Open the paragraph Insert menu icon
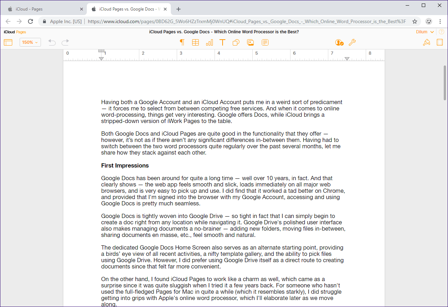This screenshot has height=307, width=448. point(182,42)
